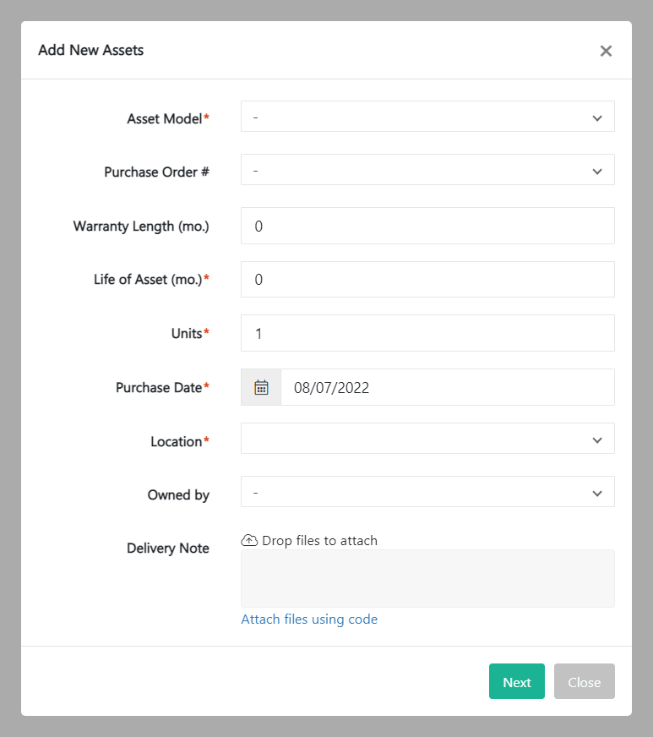Open the Location dropdown list
This screenshot has width=653, height=737.
[427, 440]
